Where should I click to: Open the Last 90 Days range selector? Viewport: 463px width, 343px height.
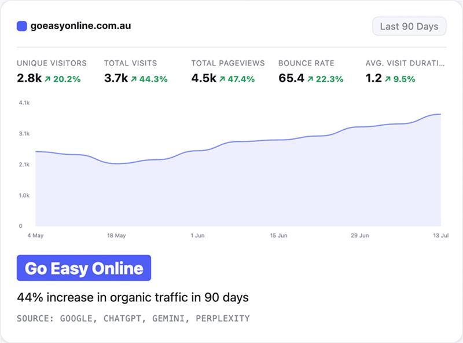tap(409, 26)
